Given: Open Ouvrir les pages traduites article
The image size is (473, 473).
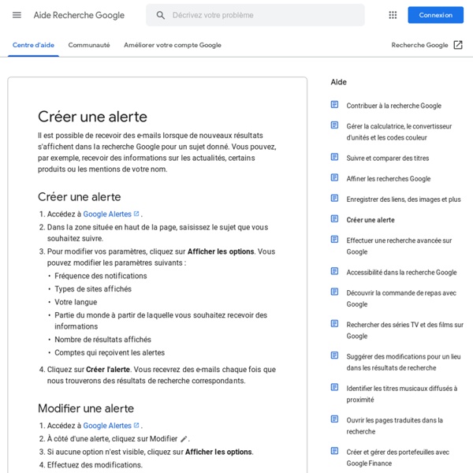Looking at the screenshot, I should tap(395, 426).
